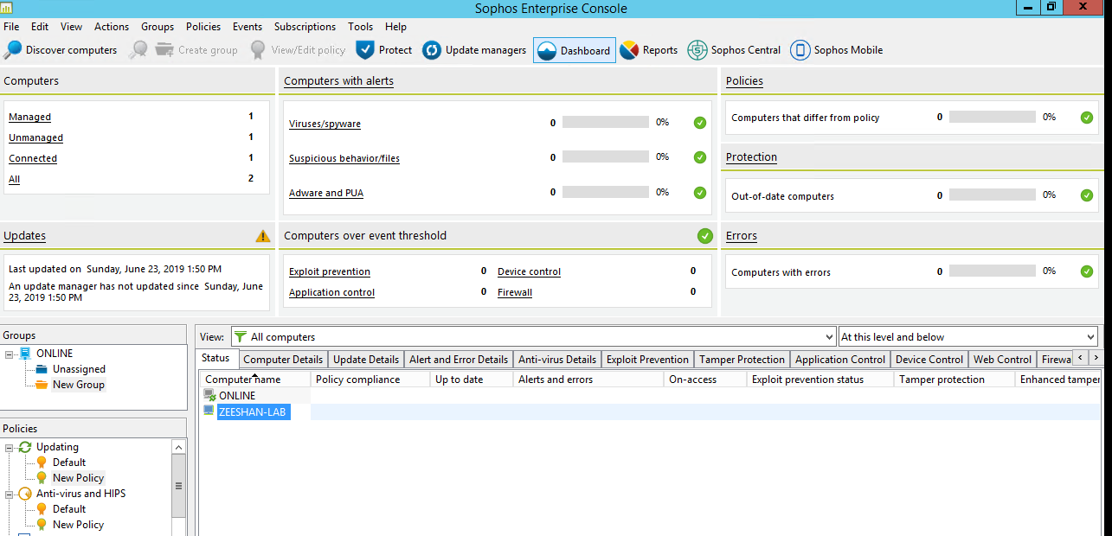
Task: Click the Create group toolbar icon
Action: coord(164,50)
